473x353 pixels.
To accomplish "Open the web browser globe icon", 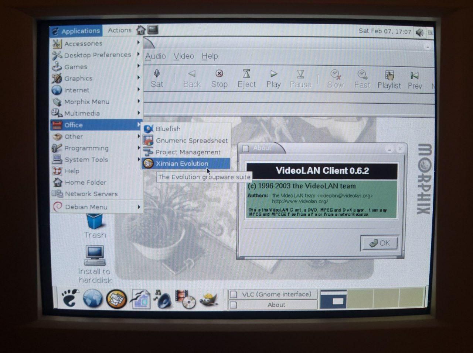I will [x=92, y=299].
